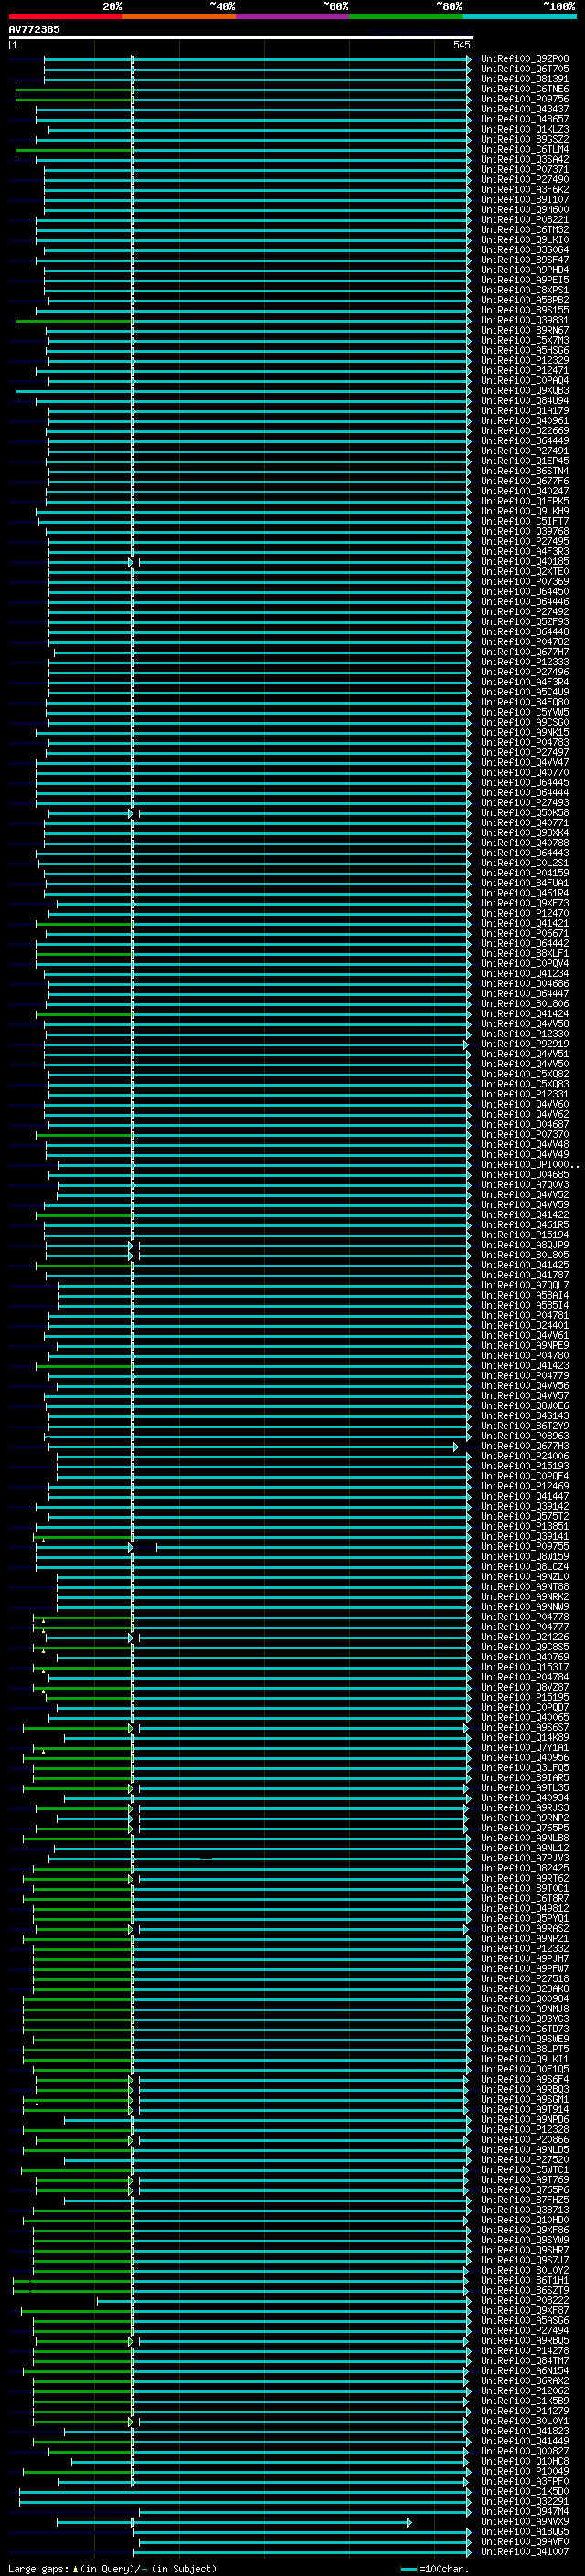Click the purple ~60% identity legend bar
585x2576 pixels.
click(292, 16)
